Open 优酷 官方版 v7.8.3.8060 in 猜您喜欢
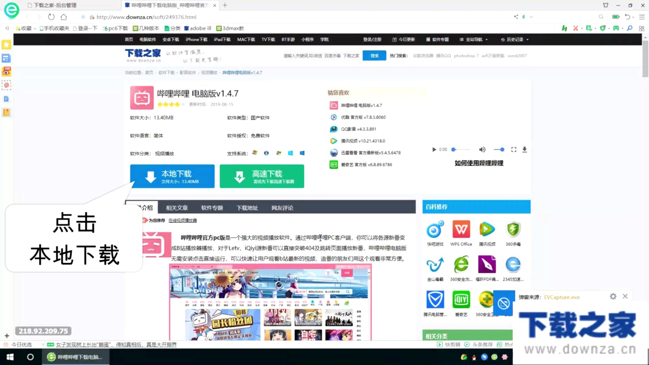 click(363, 117)
